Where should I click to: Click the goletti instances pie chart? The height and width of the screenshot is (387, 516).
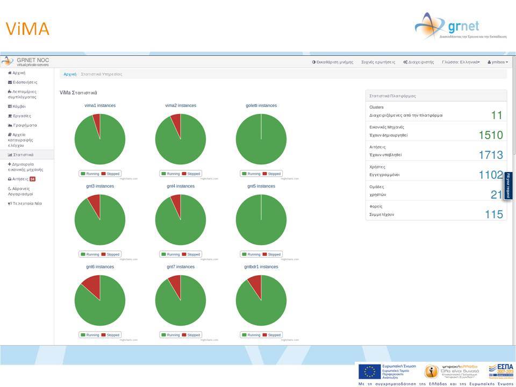261,139
